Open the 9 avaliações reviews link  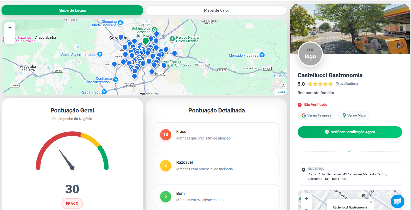click(x=347, y=84)
